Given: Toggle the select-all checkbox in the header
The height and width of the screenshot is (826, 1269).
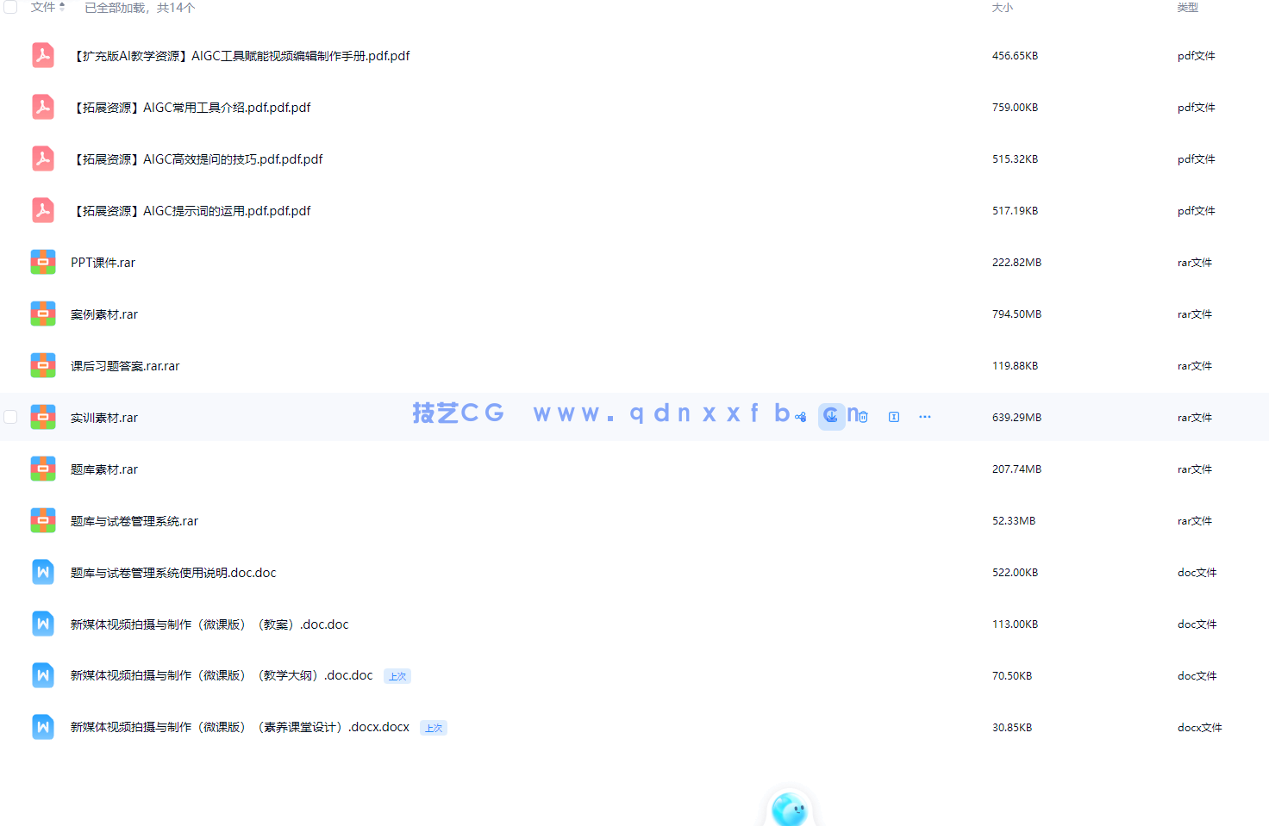Looking at the screenshot, I should 11,7.
